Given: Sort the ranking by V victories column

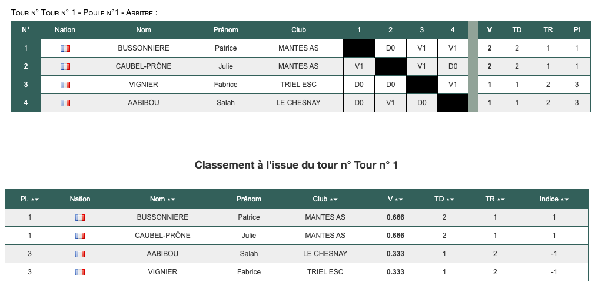Looking at the screenshot, I should (395, 199).
